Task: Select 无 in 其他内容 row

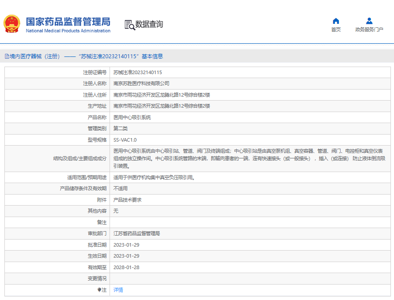Action: (x=116, y=211)
